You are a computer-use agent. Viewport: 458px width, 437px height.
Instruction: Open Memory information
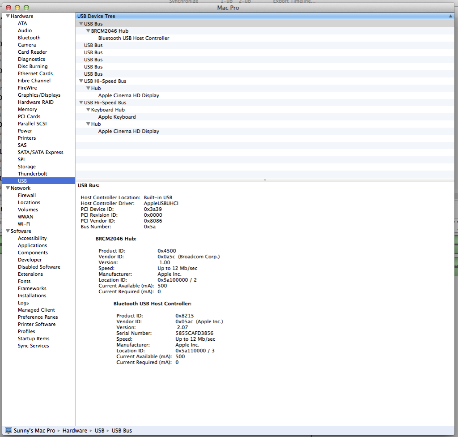pos(27,109)
